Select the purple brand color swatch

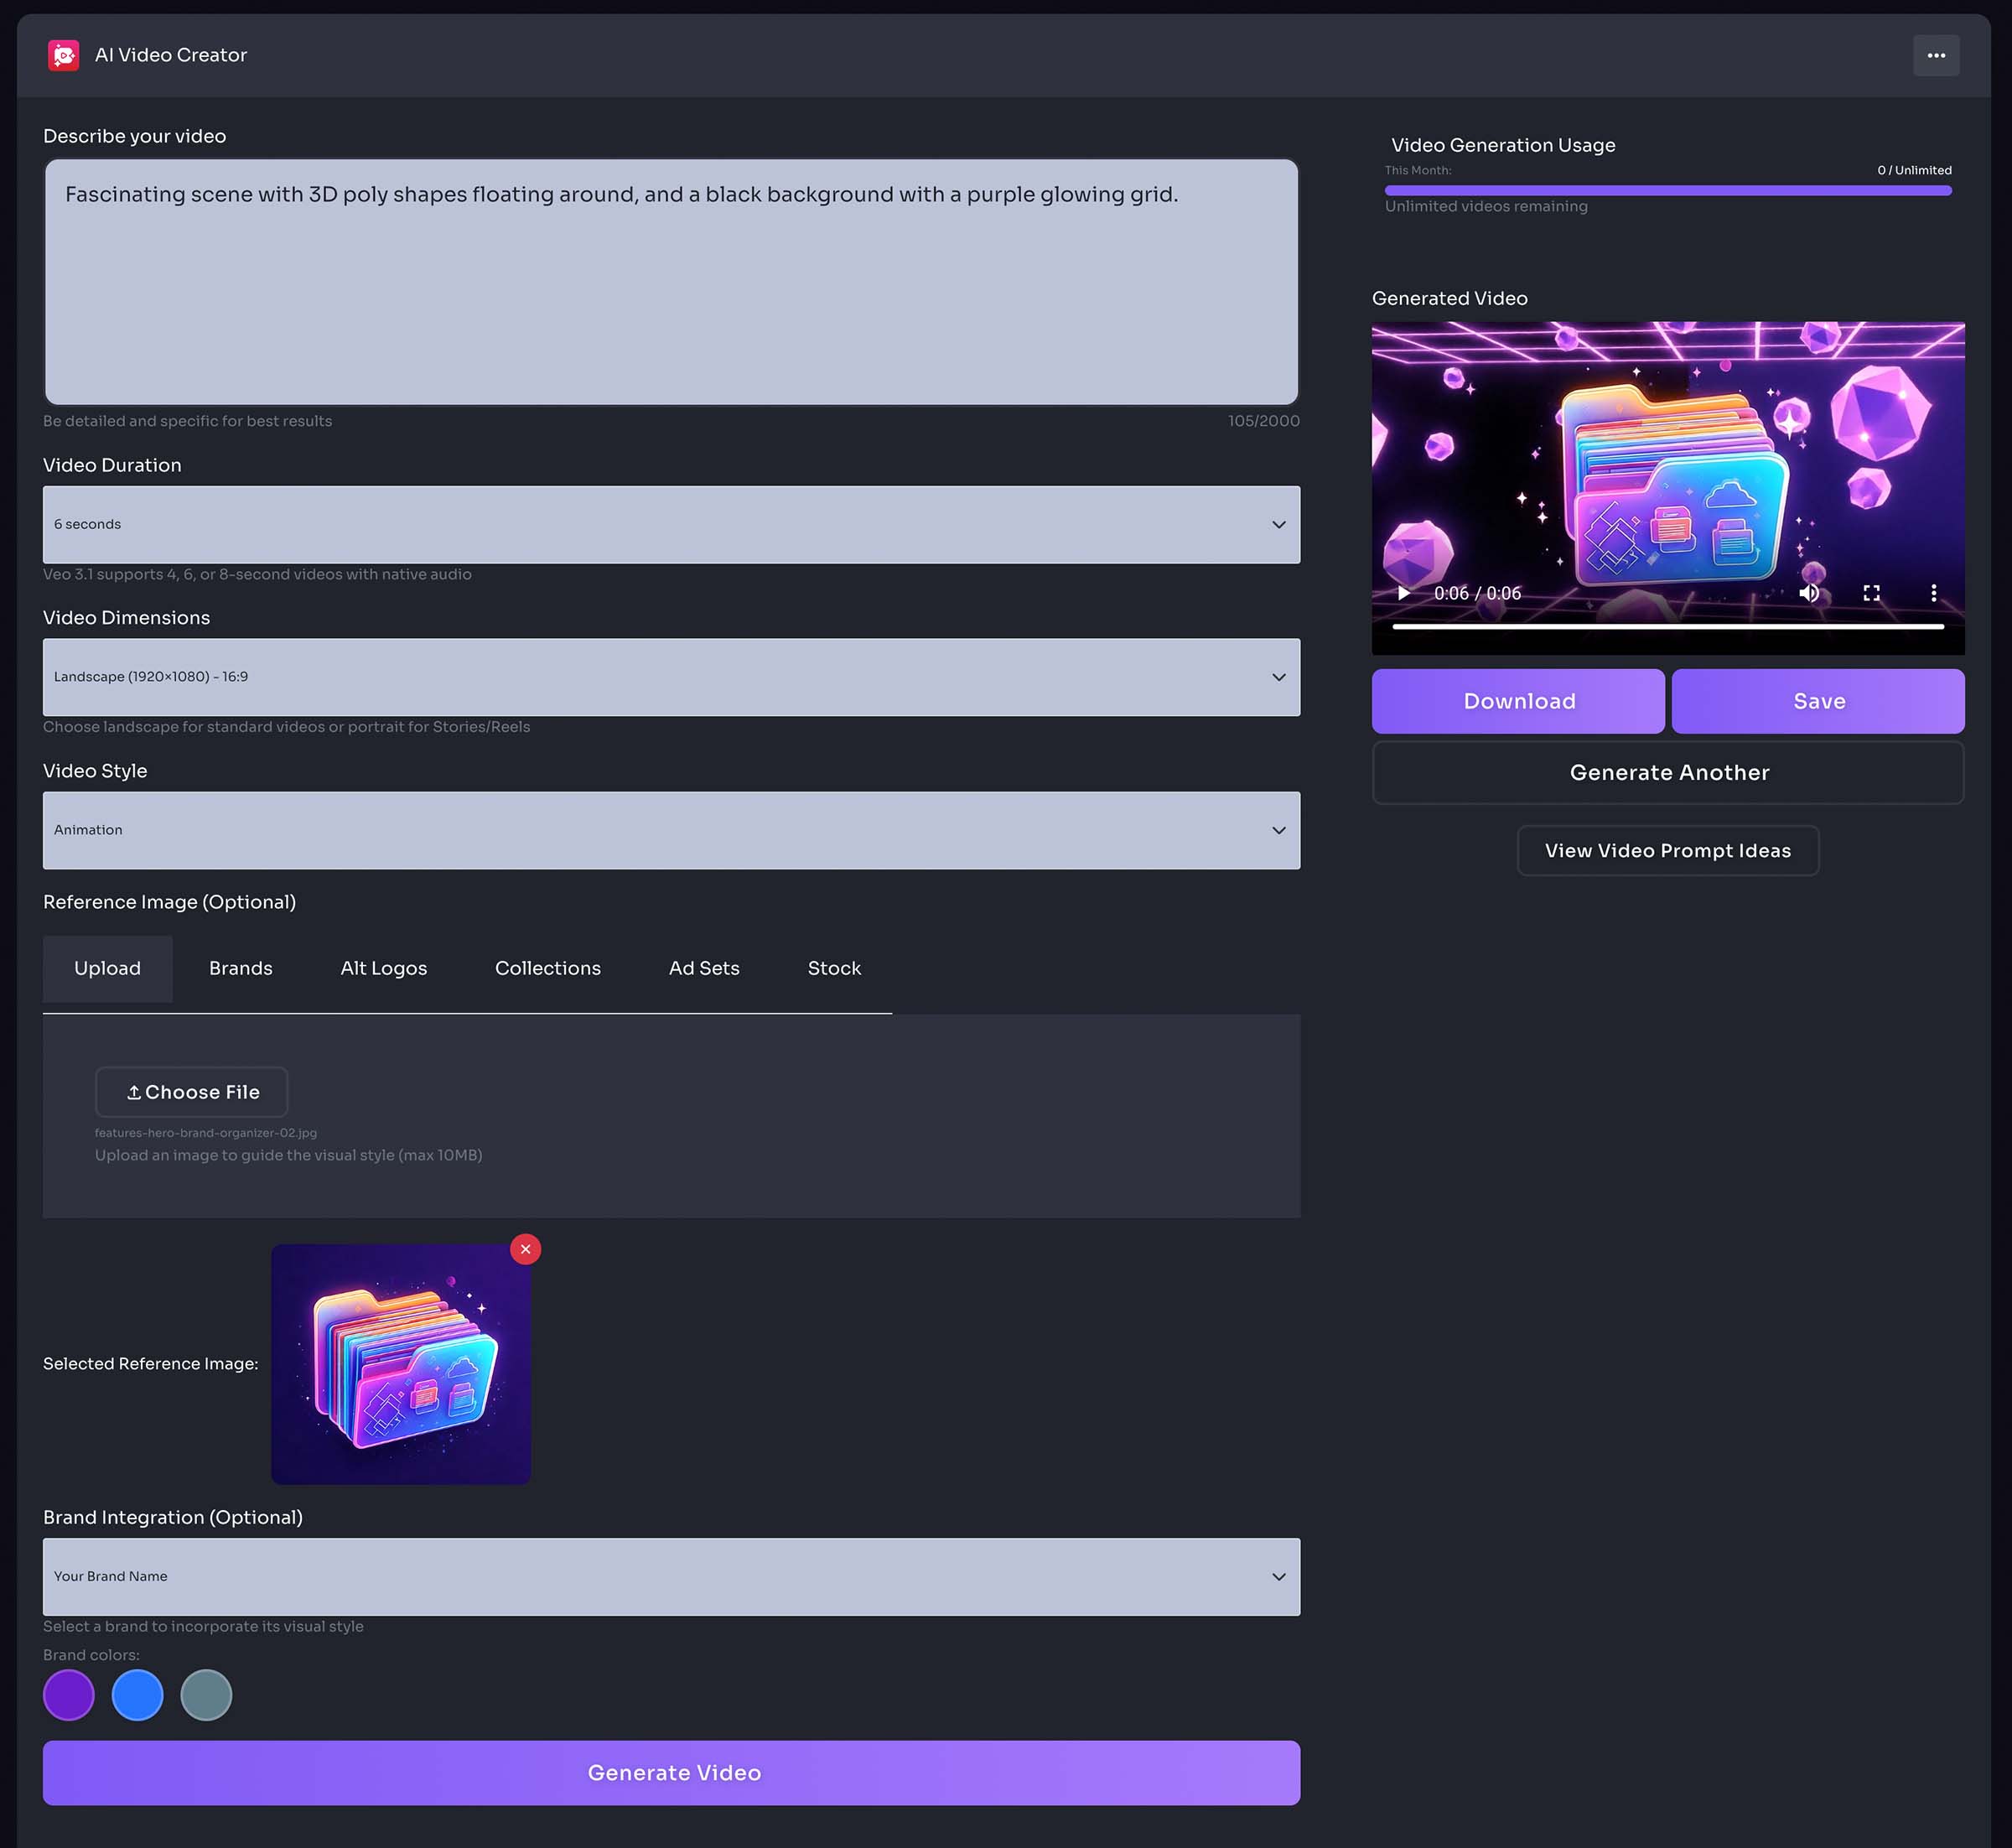(68, 1695)
